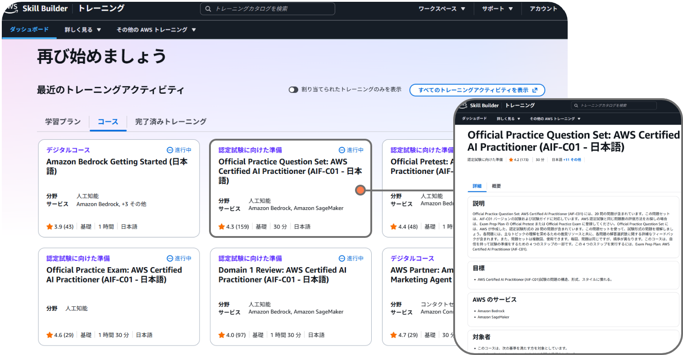Screen dimensions: 683x355
Task: Click in-progress icon on Domain 1 Review card
Action: pos(342,259)
